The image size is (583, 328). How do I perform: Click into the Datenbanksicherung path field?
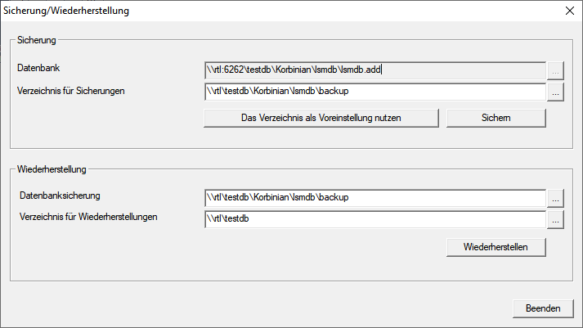[375, 197]
